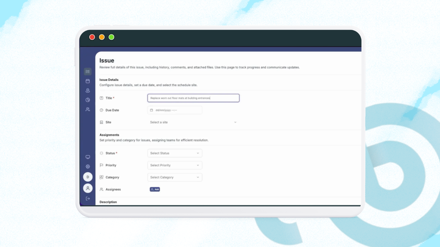The height and width of the screenshot is (247, 440).
Task: Open the monitor display sidebar icon
Action: coord(88,157)
